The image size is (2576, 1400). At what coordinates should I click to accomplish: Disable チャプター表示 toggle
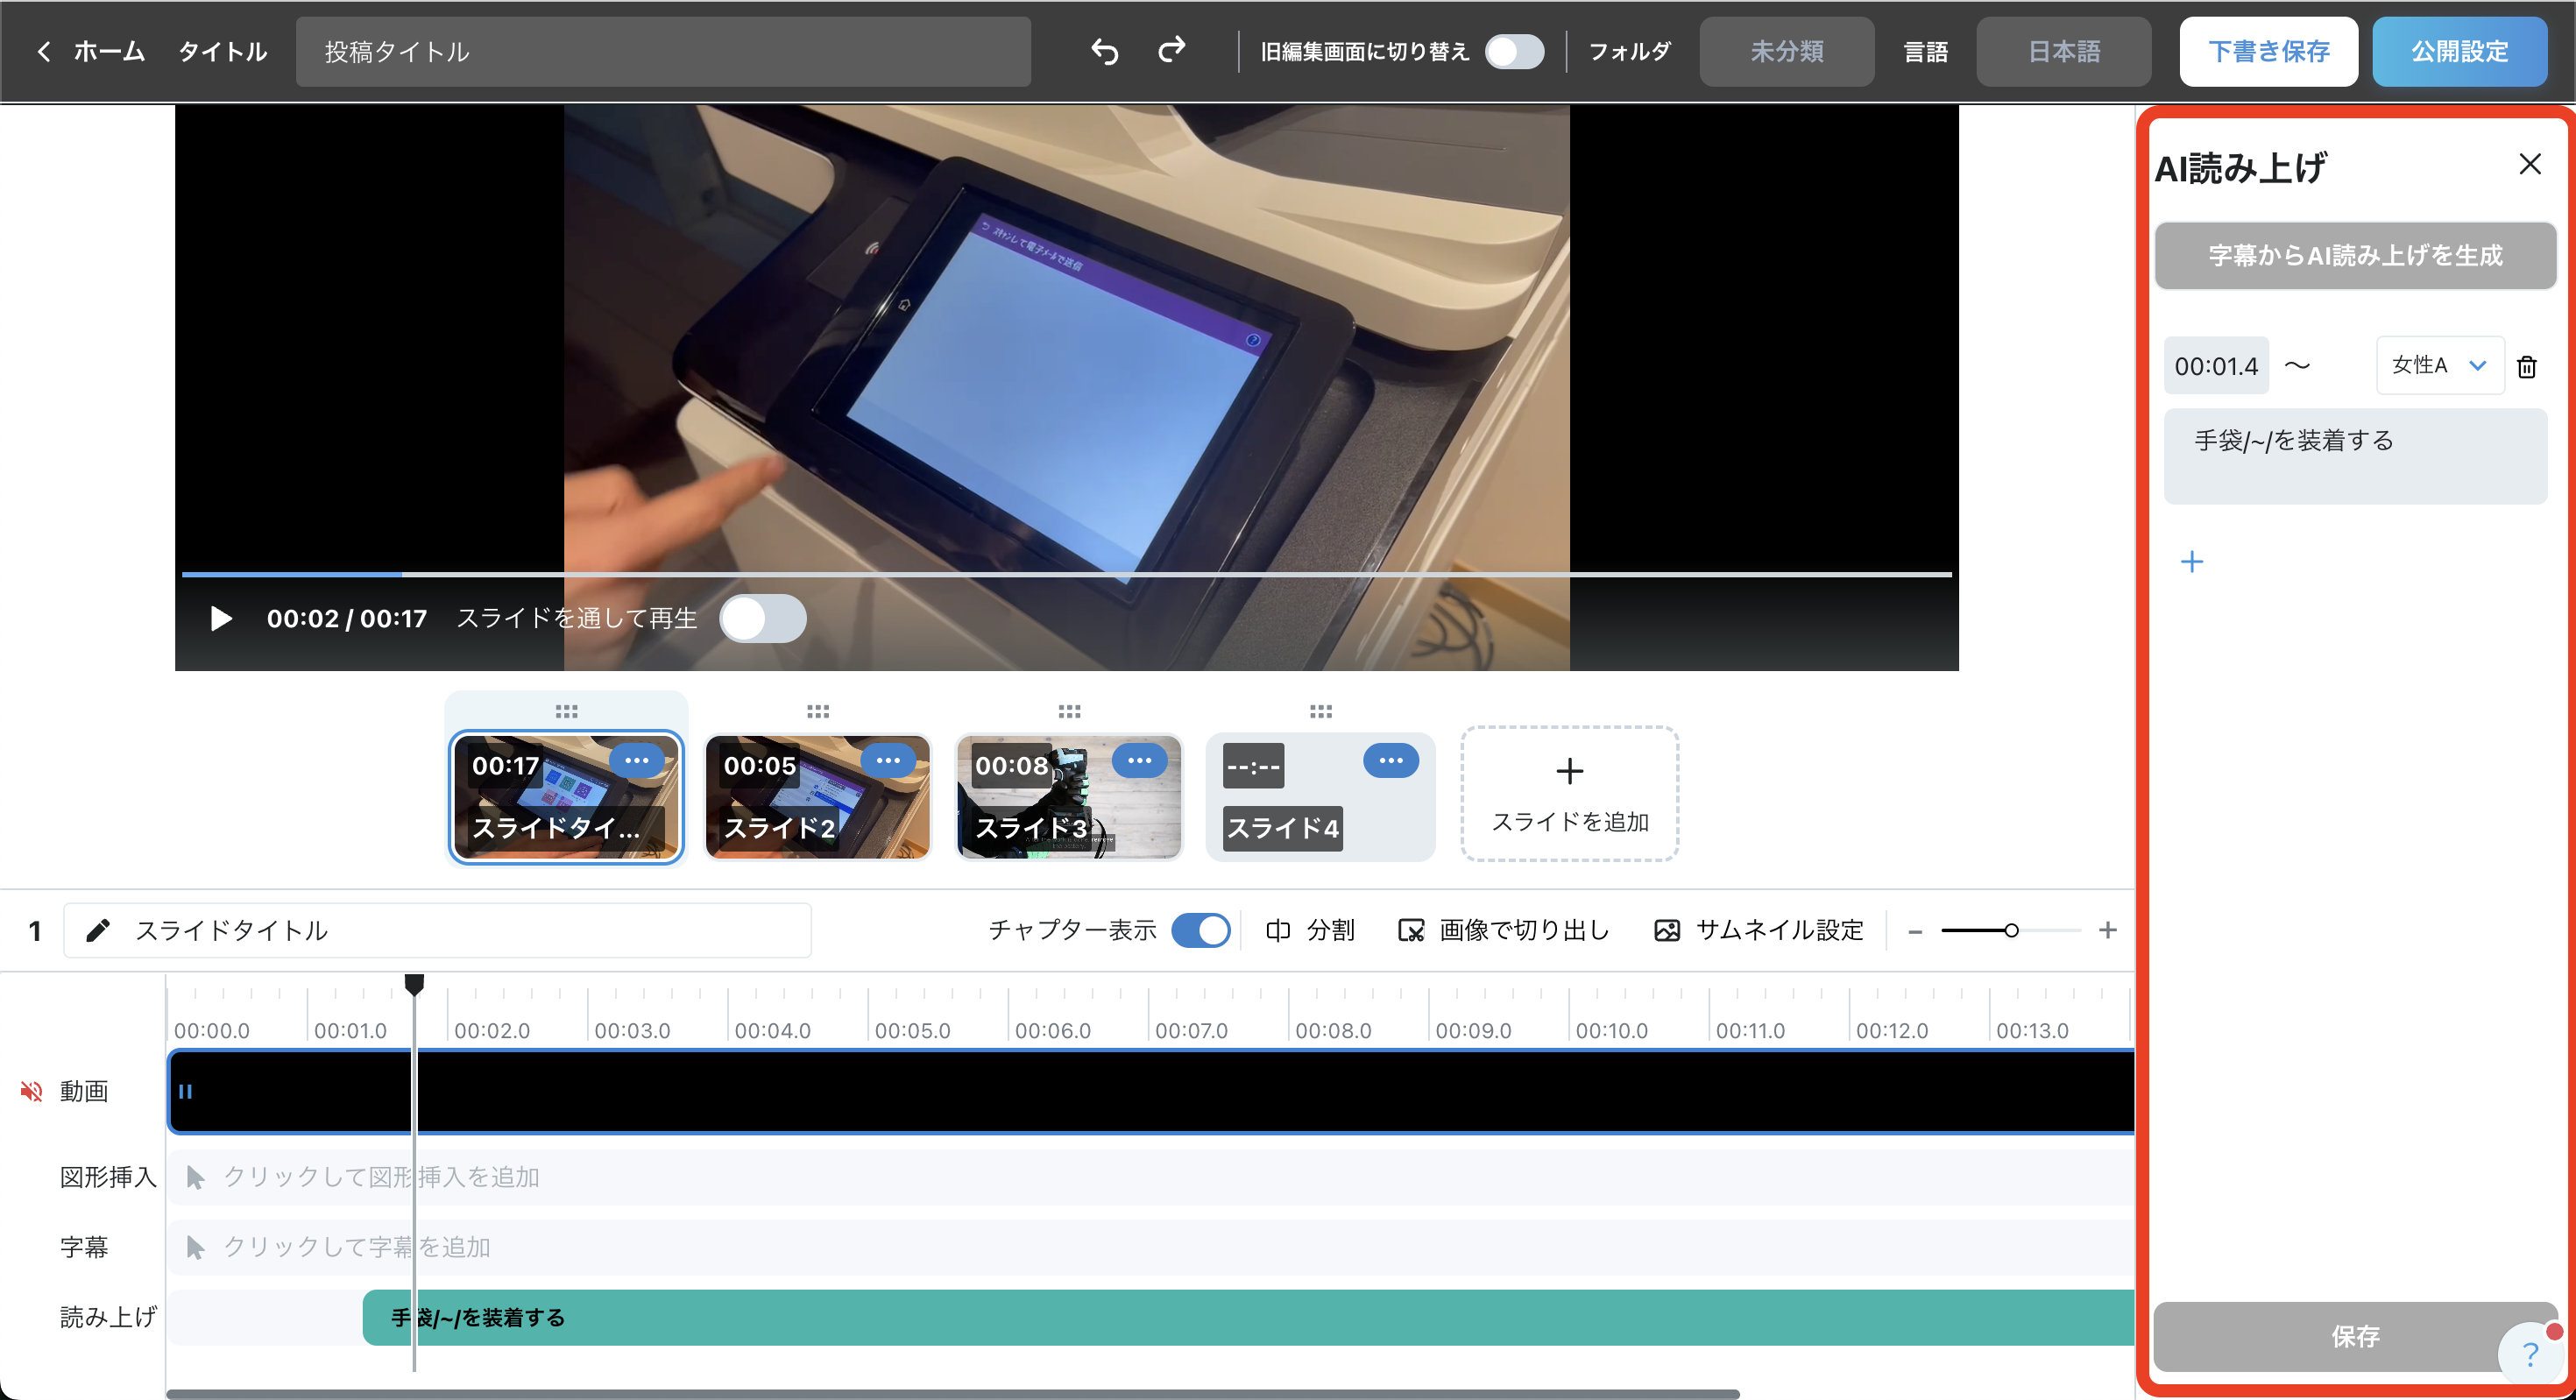1201,930
